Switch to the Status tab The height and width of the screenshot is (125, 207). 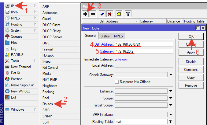[x=105, y=36]
